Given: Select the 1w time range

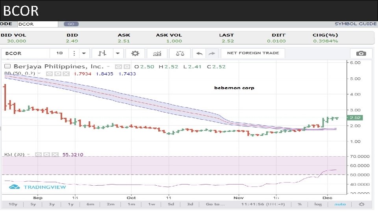Looking at the screenshot, I should (152, 204).
